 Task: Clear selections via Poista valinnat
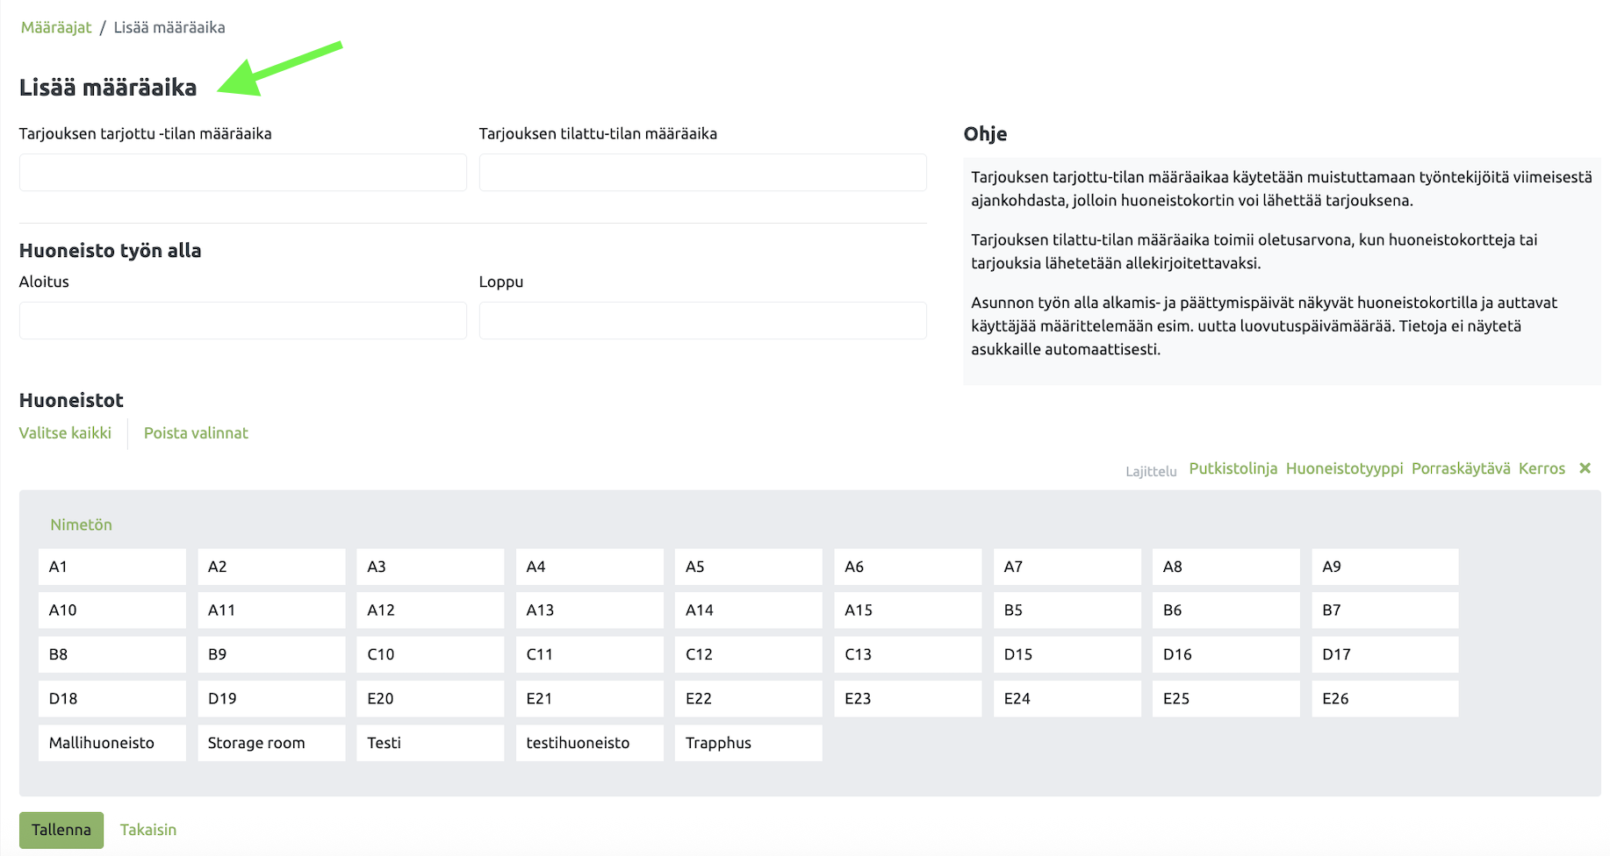(x=196, y=433)
